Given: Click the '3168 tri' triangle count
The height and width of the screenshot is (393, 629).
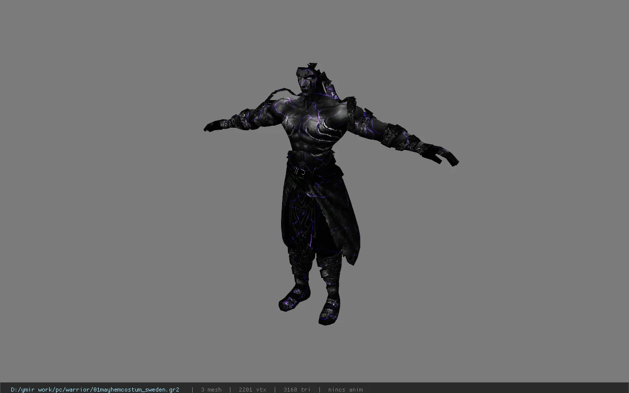Looking at the screenshot, I should coord(297,390).
